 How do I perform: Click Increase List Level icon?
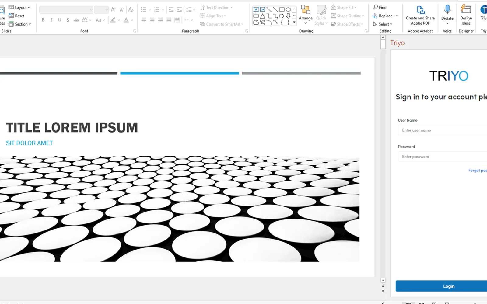pyautogui.click(x=180, y=10)
